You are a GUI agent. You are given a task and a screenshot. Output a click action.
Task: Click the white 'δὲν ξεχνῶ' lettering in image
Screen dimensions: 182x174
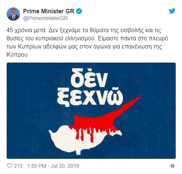click(x=90, y=87)
